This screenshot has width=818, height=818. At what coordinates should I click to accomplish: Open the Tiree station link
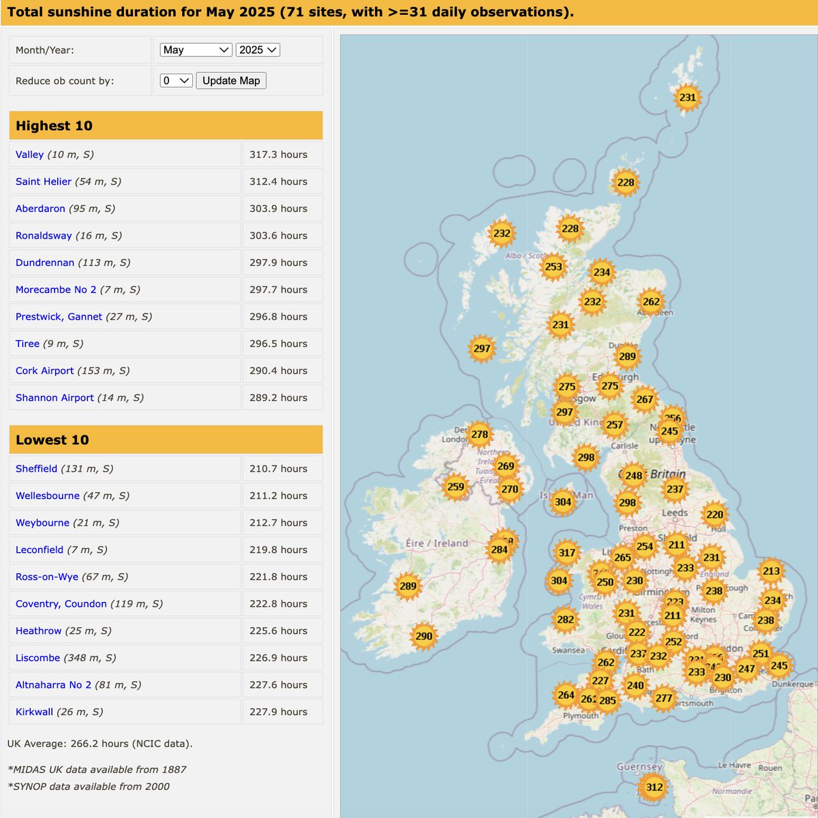27,344
